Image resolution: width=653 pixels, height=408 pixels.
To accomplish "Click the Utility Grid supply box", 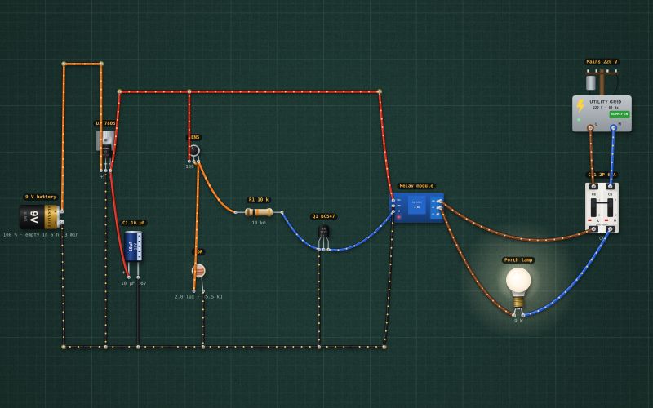I will [x=602, y=113].
